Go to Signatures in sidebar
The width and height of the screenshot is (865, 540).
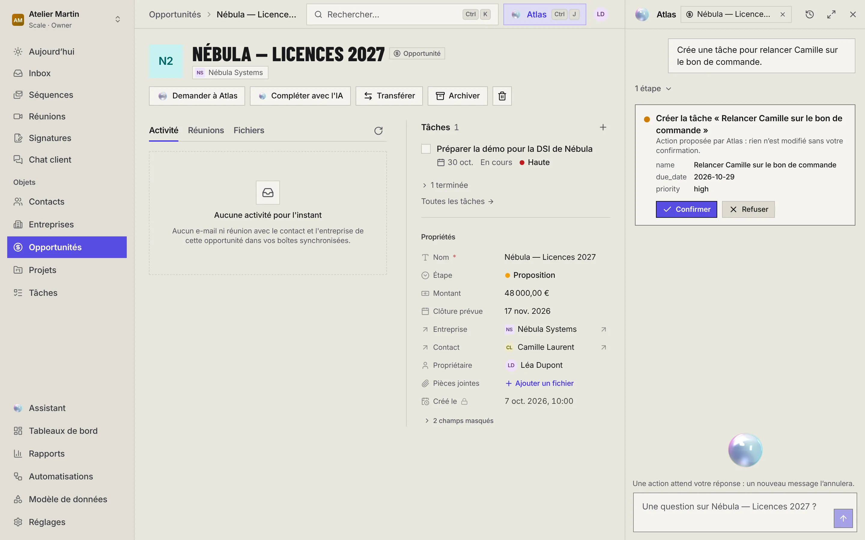(67, 138)
